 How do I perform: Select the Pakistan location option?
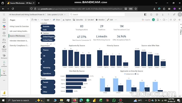click(x=48, y=33)
